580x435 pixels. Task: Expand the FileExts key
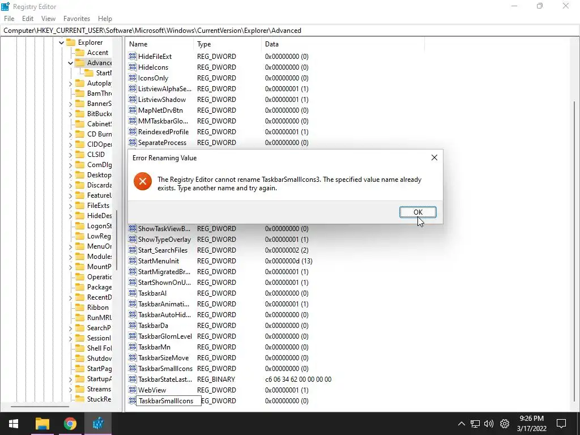point(70,206)
